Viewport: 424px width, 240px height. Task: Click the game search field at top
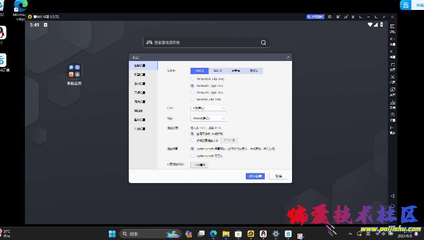(x=206, y=42)
